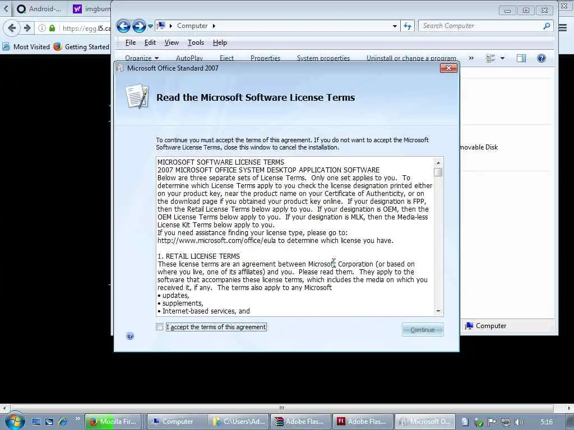Click the license scrollbar up arrow
Screen dimensions: 574x430
click(x=438, y=163)
